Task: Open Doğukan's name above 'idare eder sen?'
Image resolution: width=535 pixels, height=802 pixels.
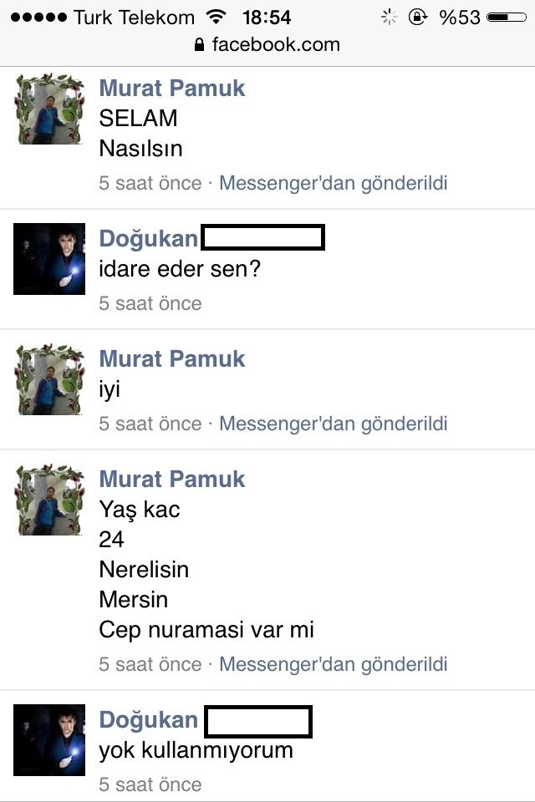Action: point(149,238)
